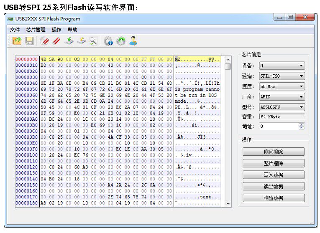Click the disc-with-eraser chip erase icon
The width and height of the screenshot is (320, 233).
click(44, 41)
